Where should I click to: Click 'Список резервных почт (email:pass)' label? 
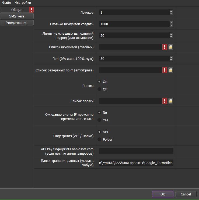click(65, 70)
